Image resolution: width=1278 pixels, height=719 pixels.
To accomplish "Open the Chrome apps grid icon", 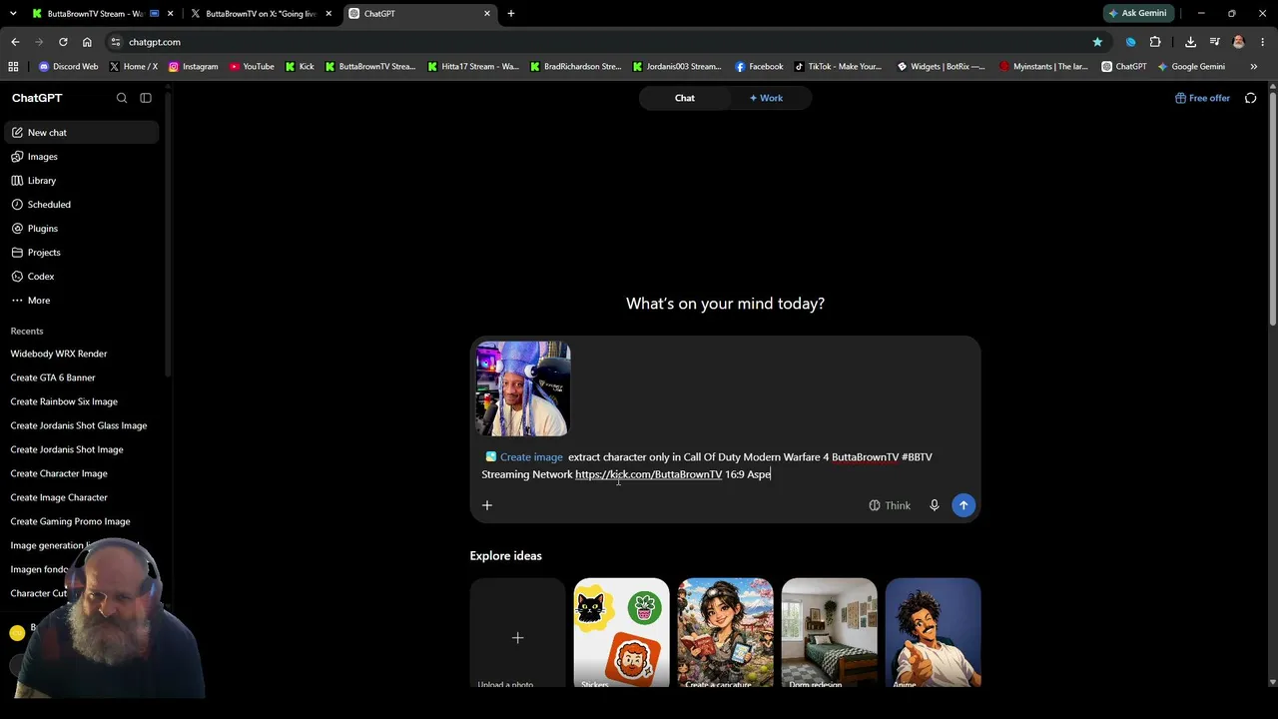I will point(13,67).
